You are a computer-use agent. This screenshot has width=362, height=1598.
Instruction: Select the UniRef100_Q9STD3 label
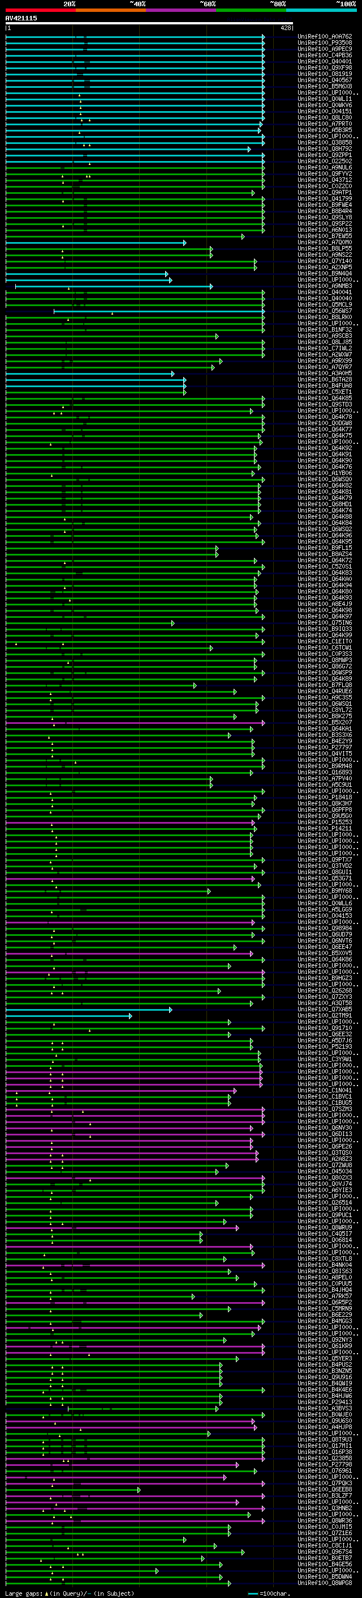[x=325, y=405]
